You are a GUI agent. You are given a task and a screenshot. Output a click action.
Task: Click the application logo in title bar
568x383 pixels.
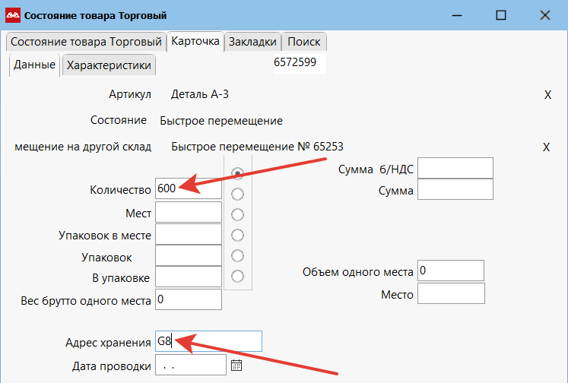[14, 15]
